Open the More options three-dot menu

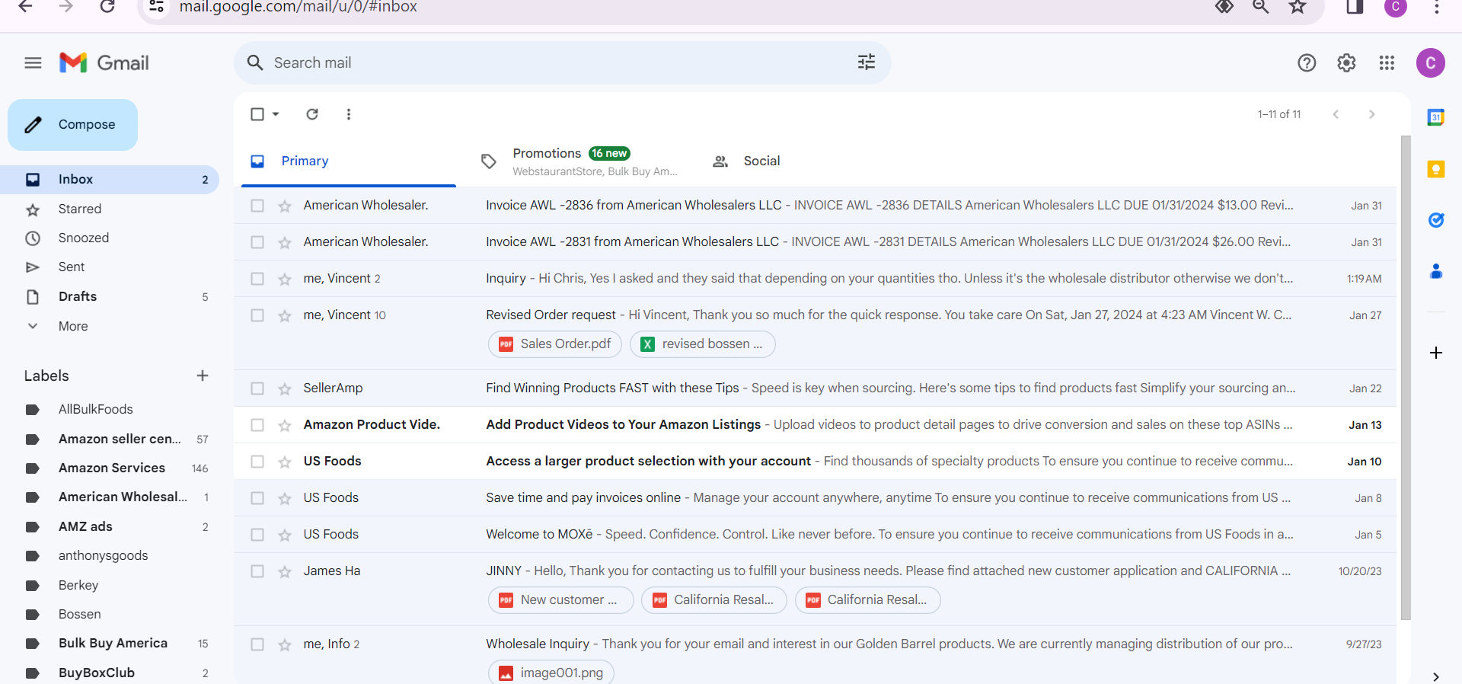click(x=349, y=114)
